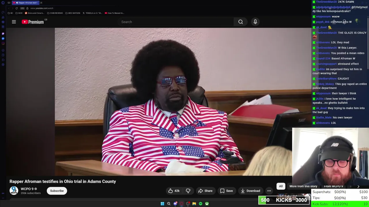Screen dimensions: 369x207
Task: Save video to a playlist
Action: [226, 191]
